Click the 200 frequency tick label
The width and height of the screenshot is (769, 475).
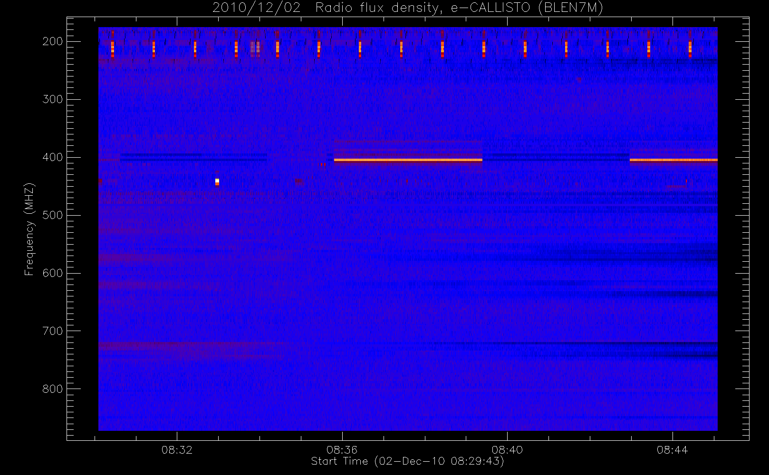pos(53,41)
